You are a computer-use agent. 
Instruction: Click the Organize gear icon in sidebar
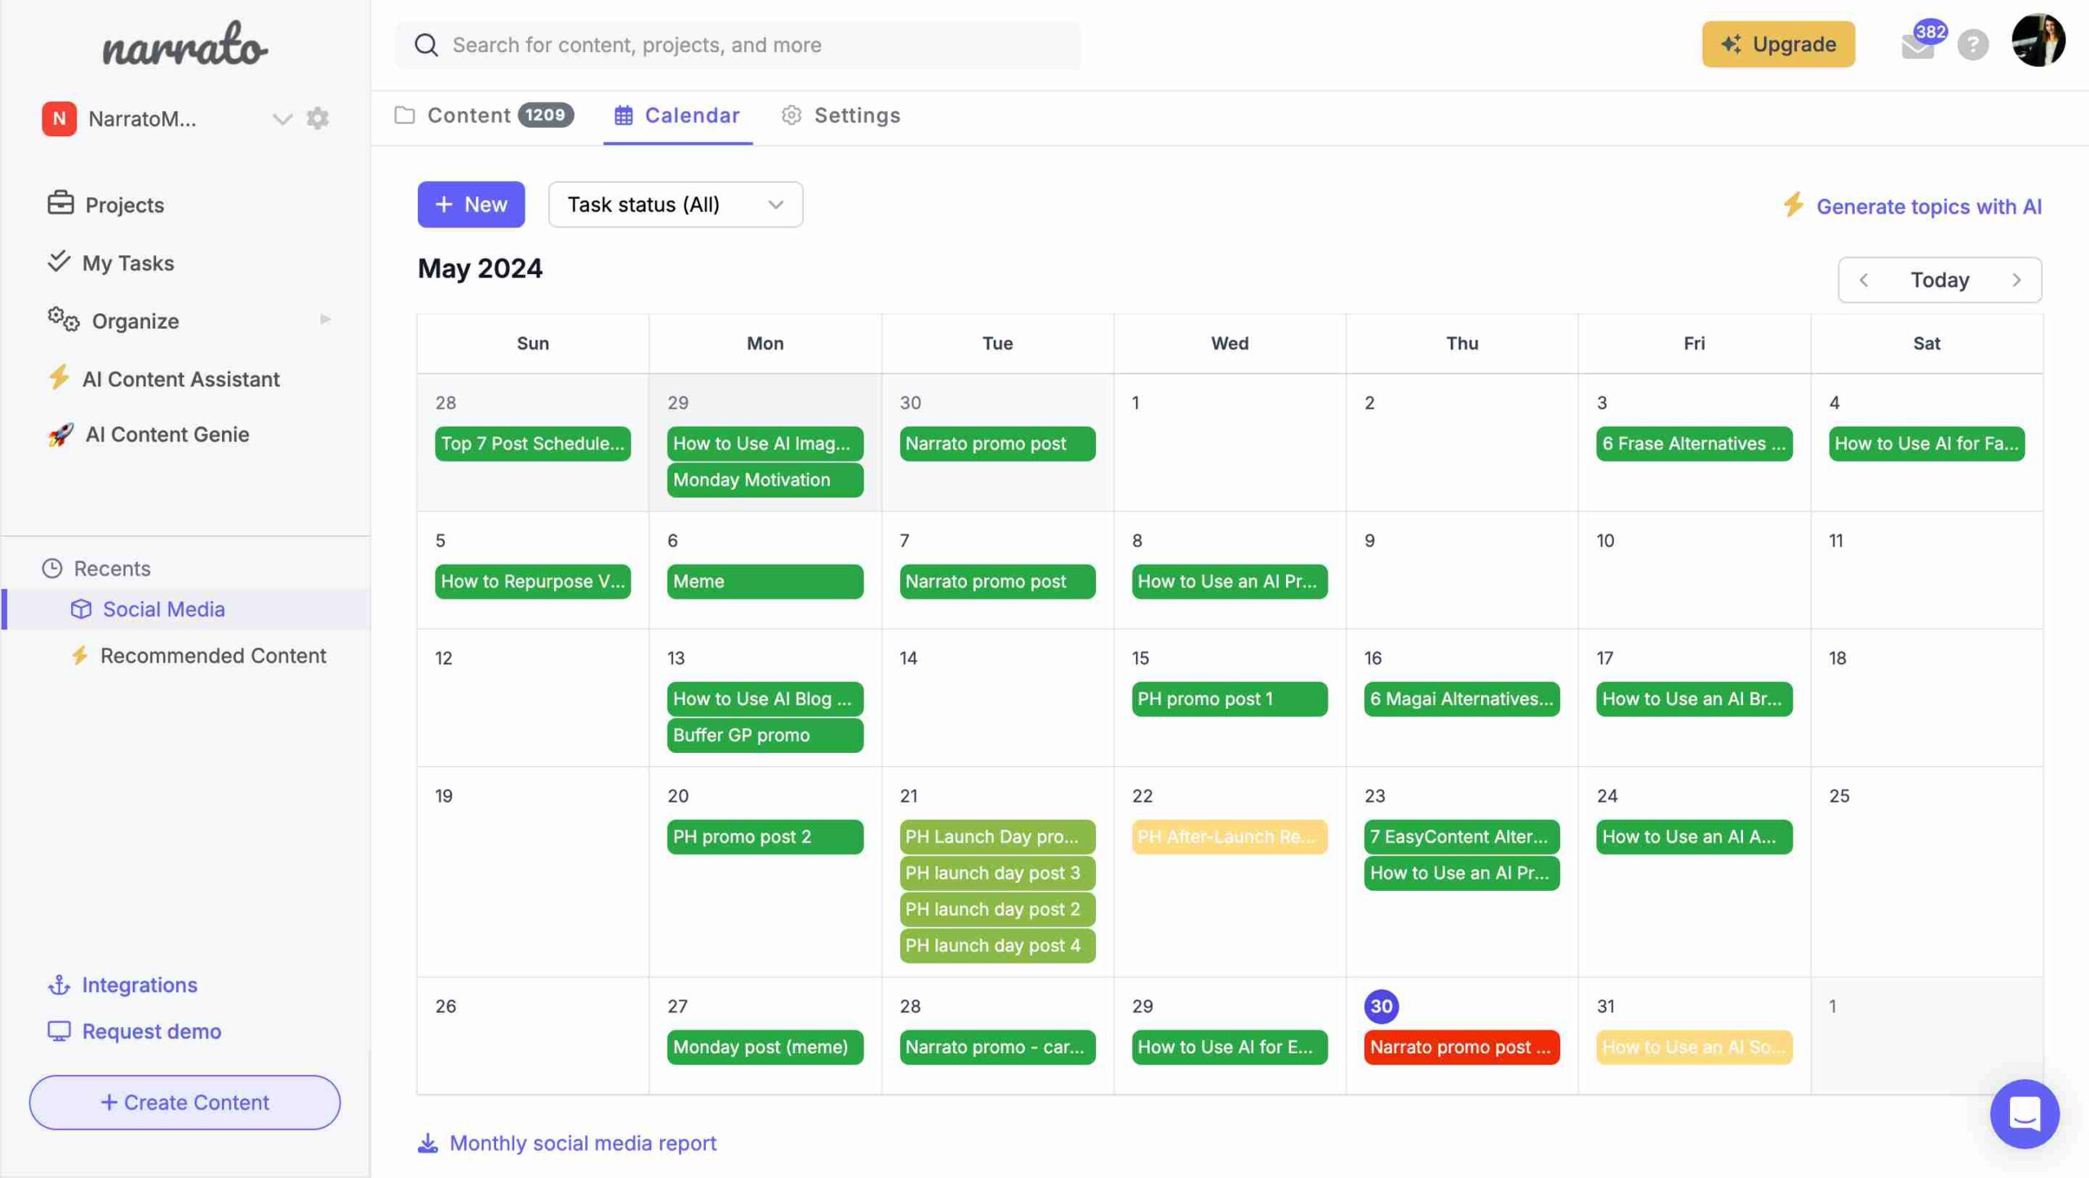click(x=60, y=318)
